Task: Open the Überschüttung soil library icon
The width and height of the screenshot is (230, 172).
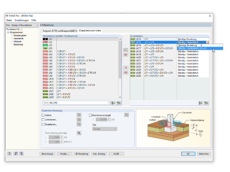Action: tap(79, 133)
